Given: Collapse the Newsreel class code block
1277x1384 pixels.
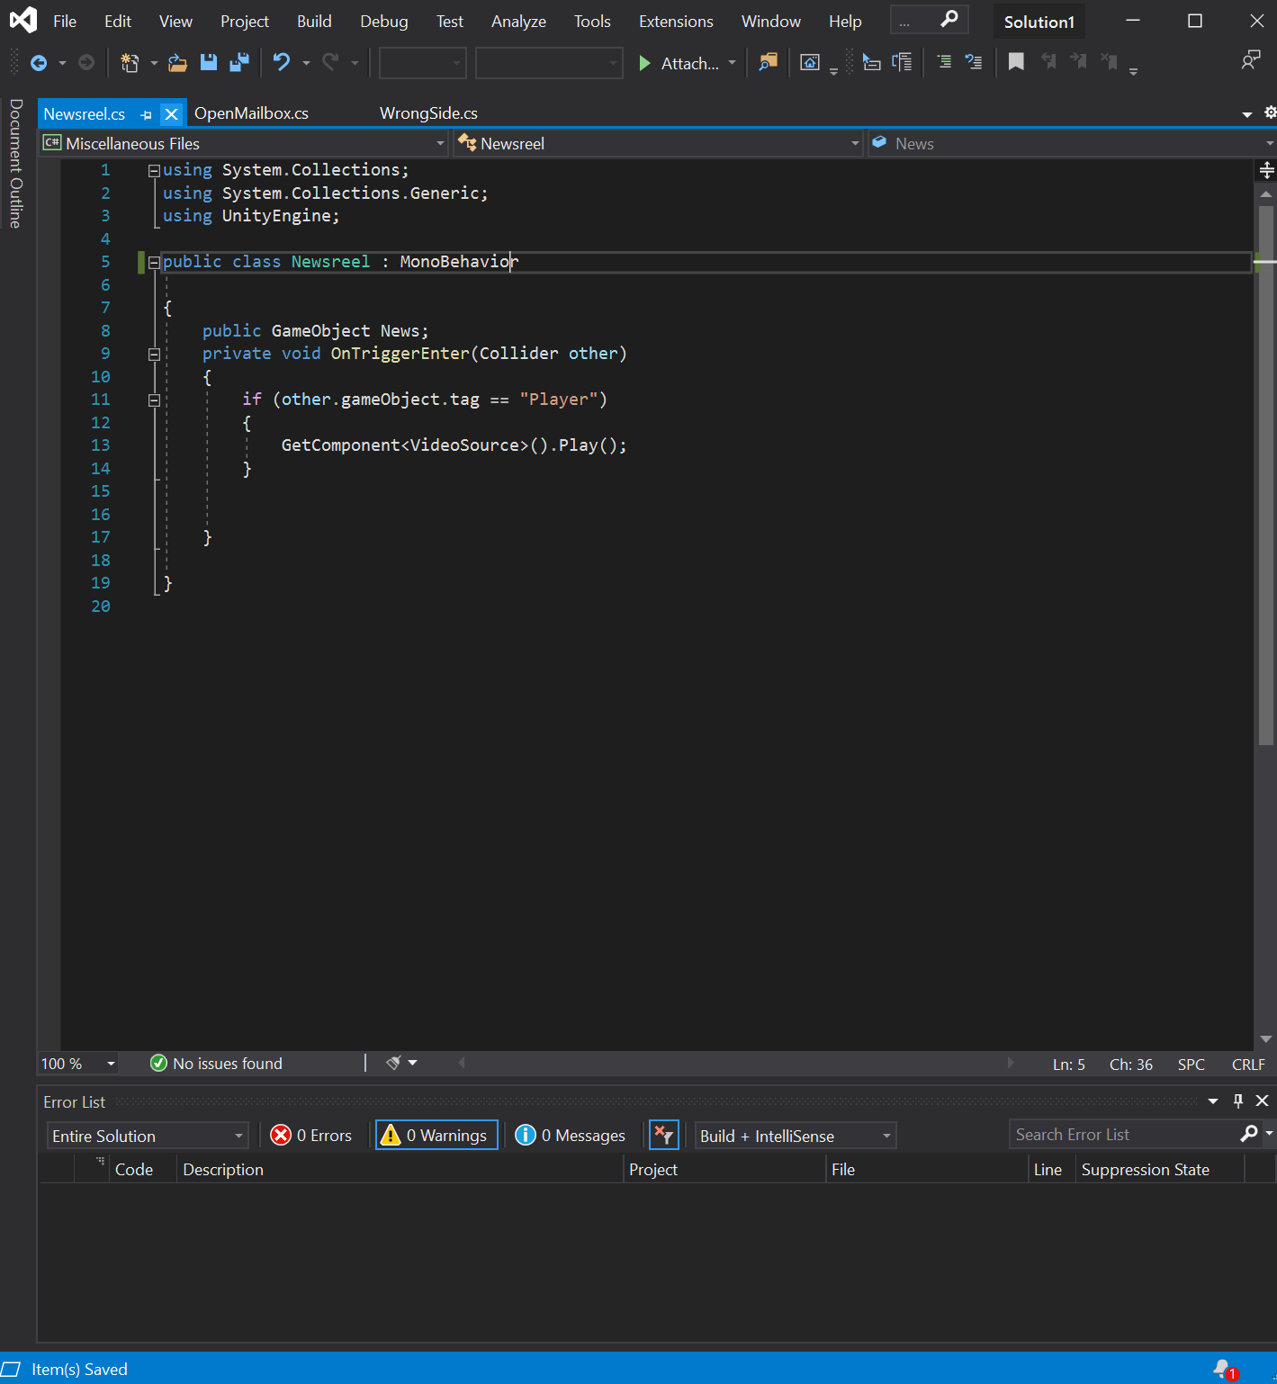Looking at the screenshot, I should (154, 263).
